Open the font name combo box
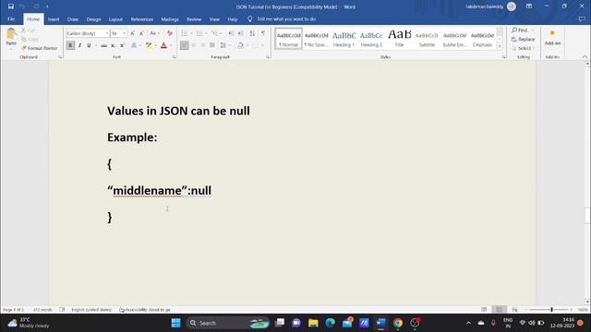Image resolution: width=591 pixels, height=332 pixels. point(88,33)
